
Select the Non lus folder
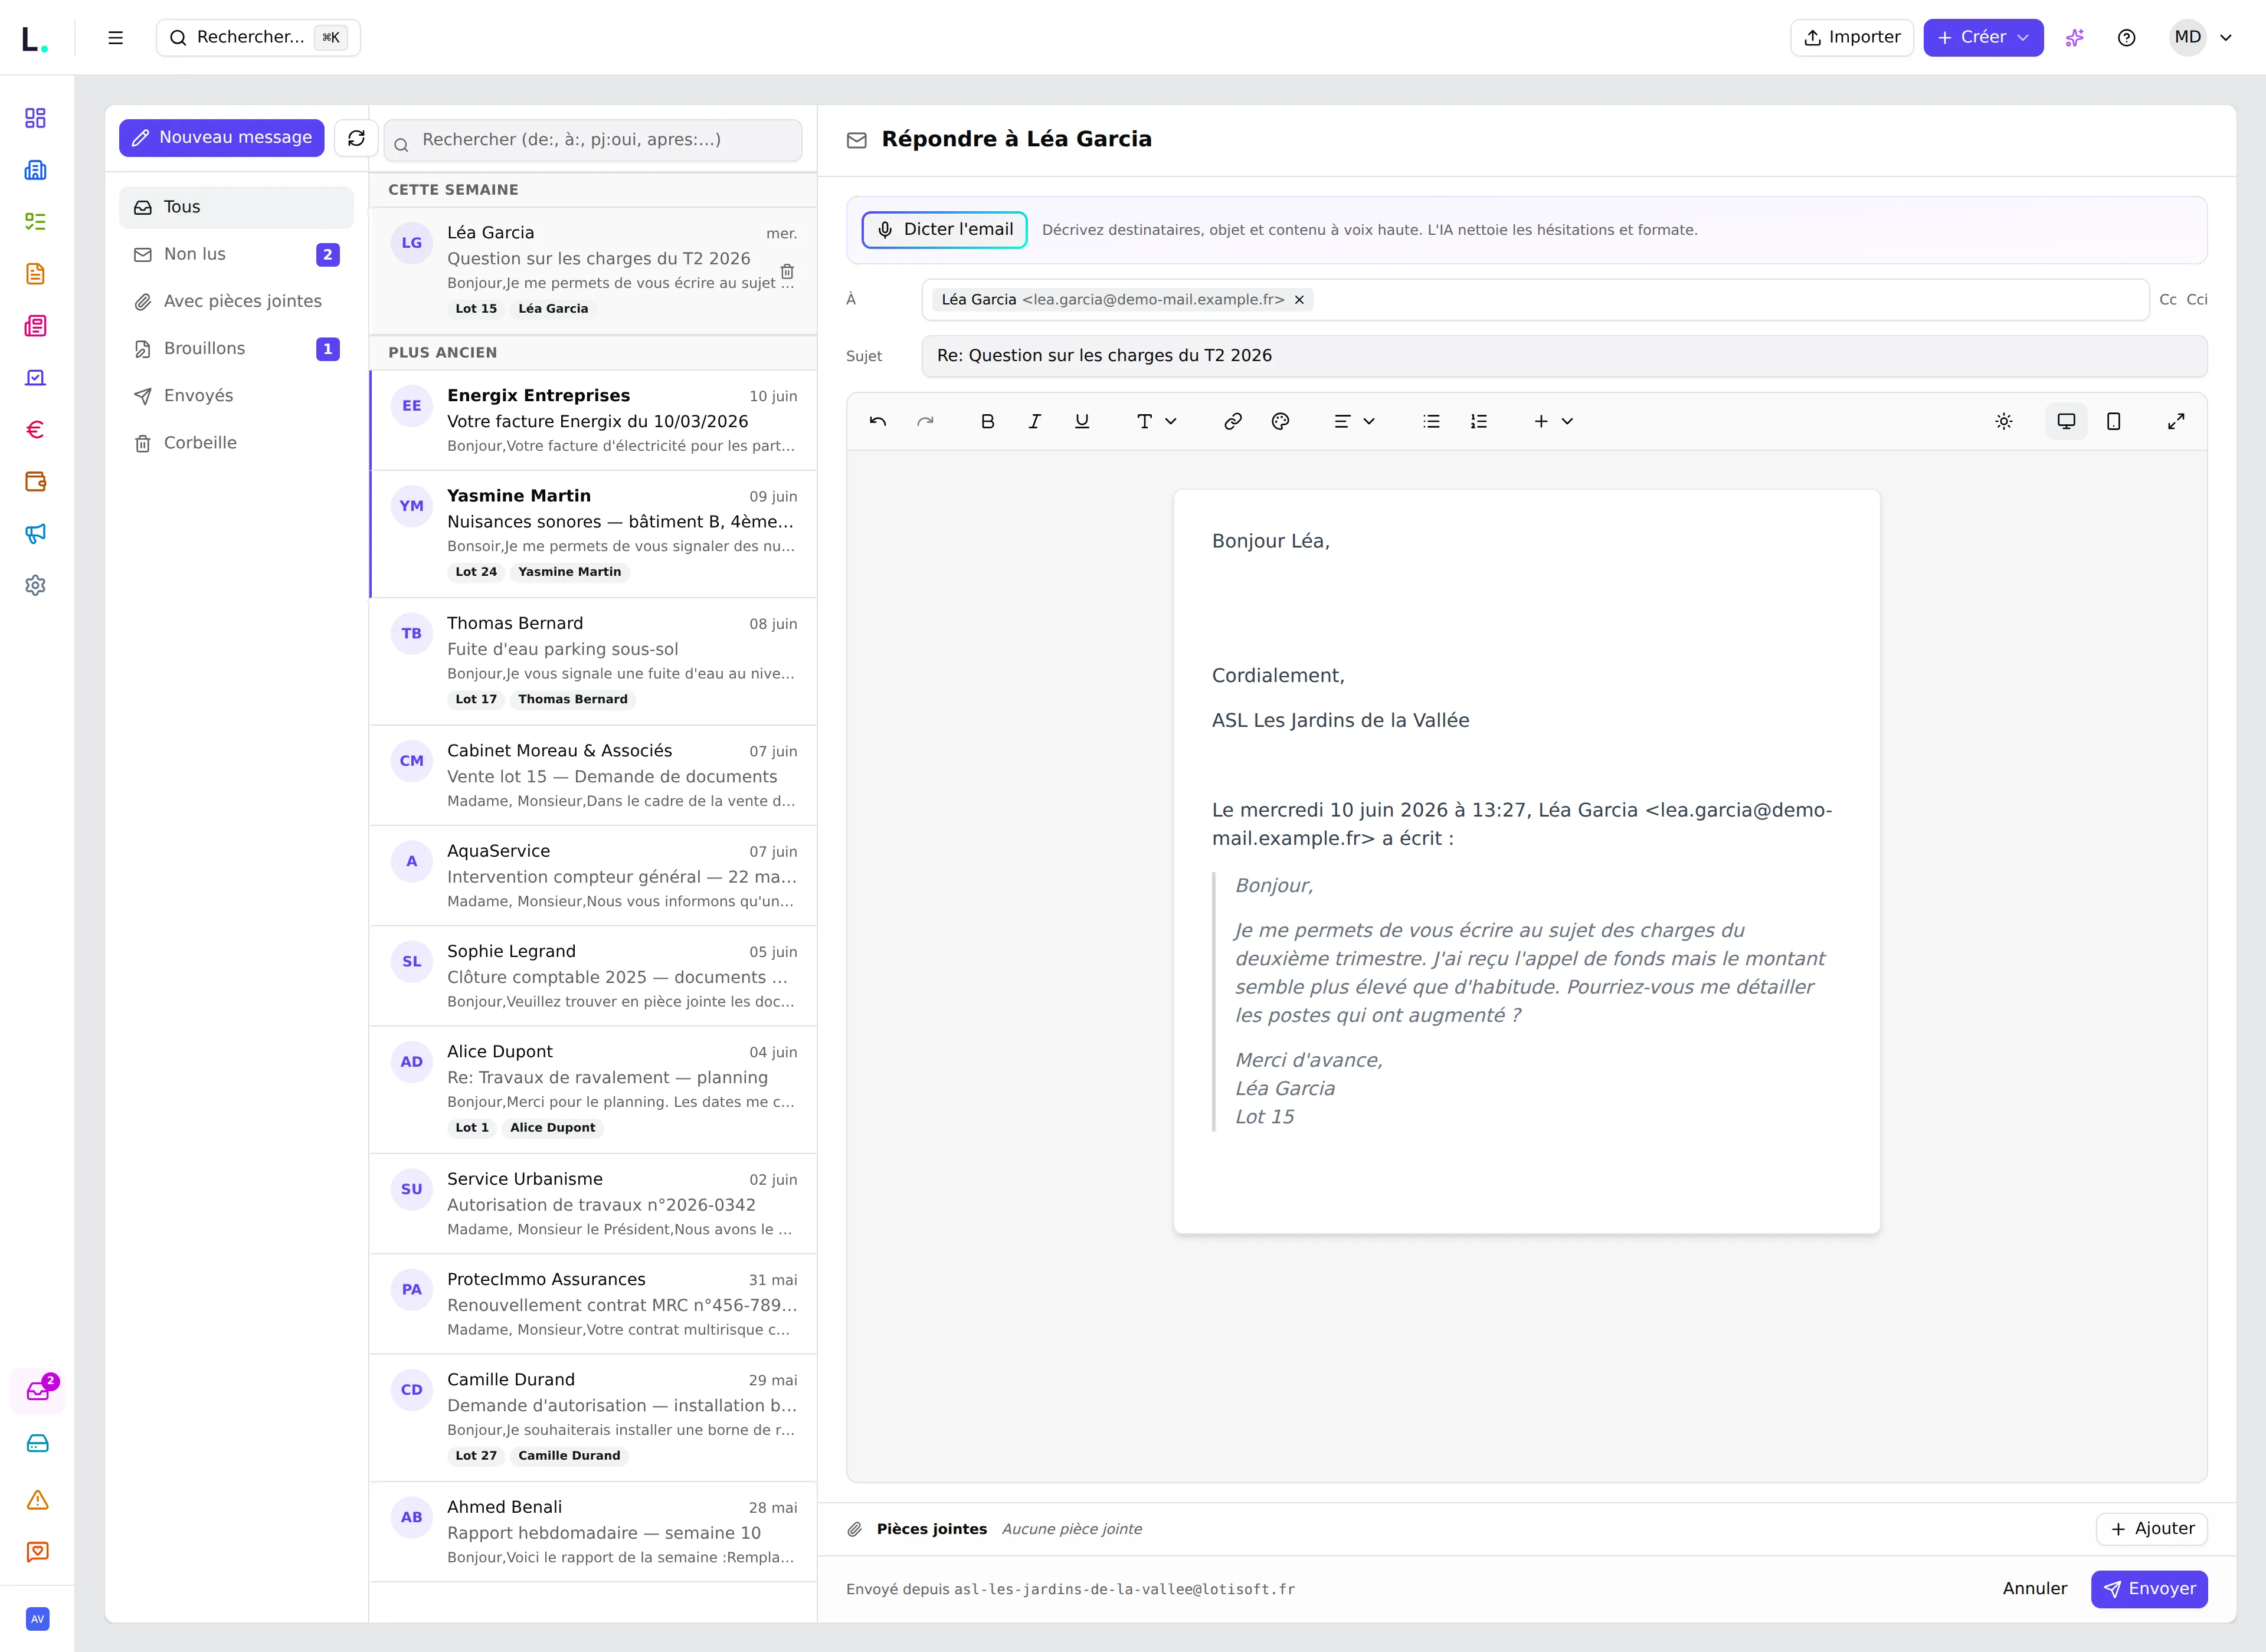coord(236,254)
